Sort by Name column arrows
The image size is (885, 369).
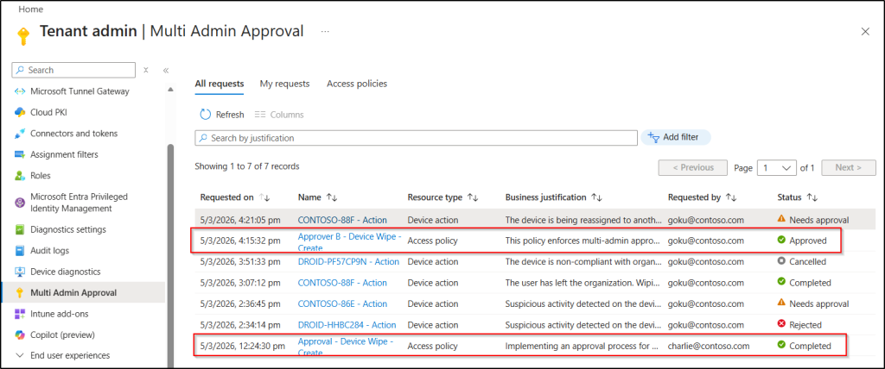click(x=332, y=197)
